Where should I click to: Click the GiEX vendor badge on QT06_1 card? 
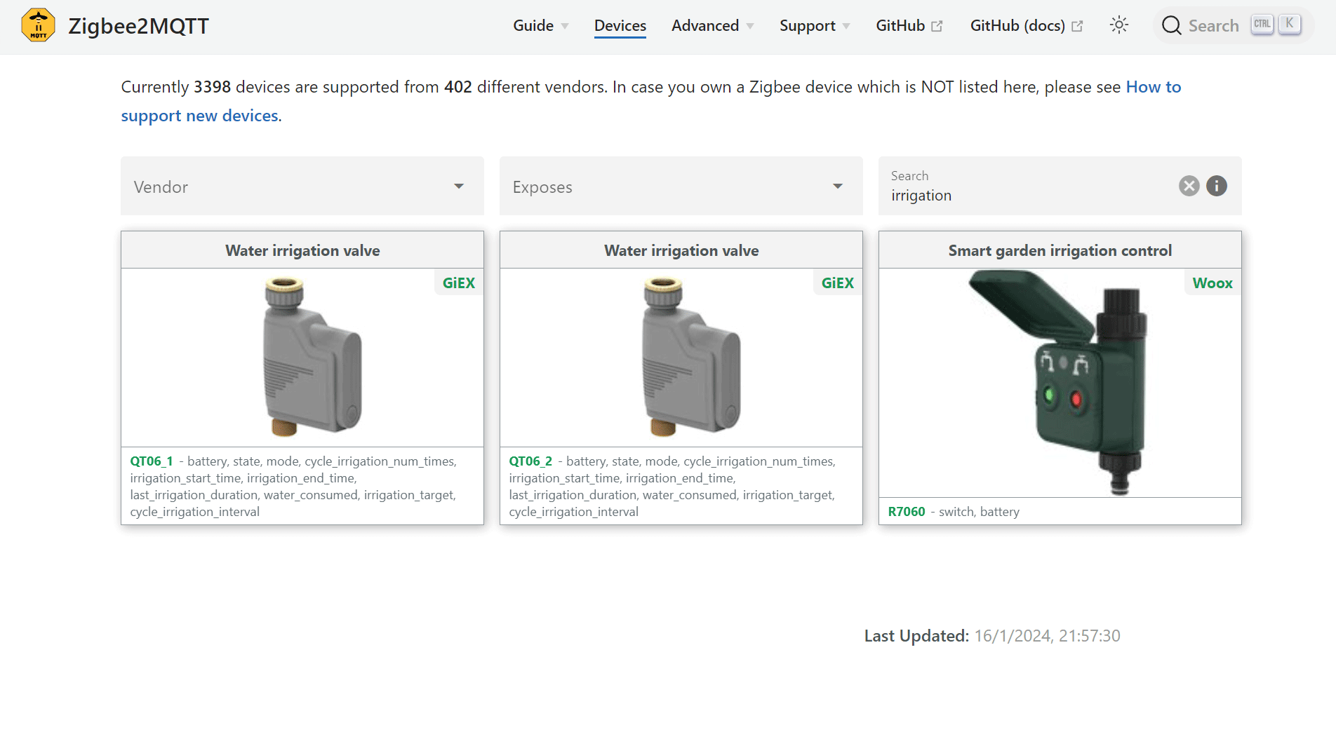pyautogui.click(x=459, y=283)
